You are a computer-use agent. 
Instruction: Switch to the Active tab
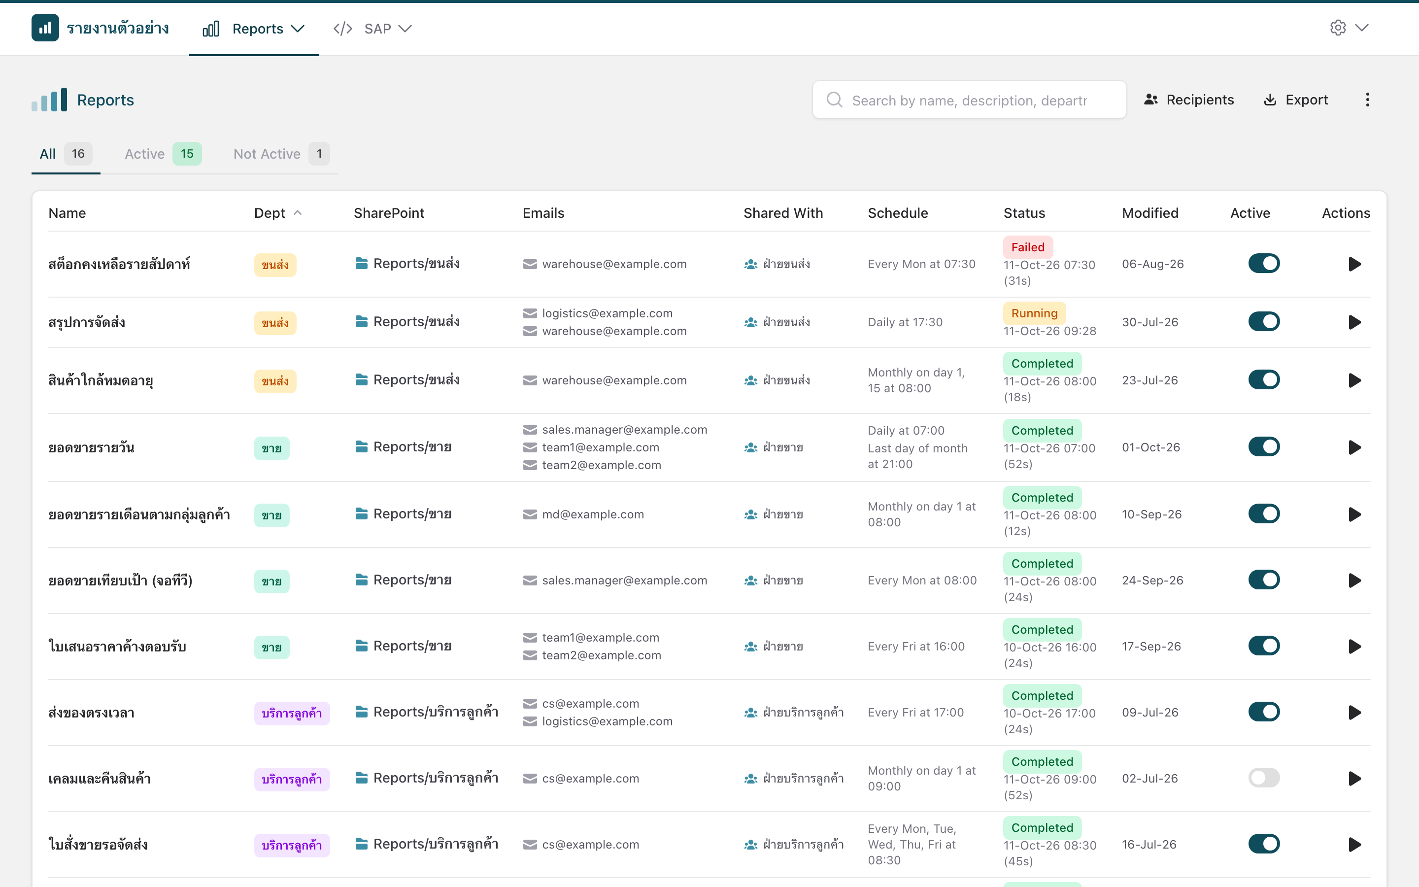click(x=163, y=154)
